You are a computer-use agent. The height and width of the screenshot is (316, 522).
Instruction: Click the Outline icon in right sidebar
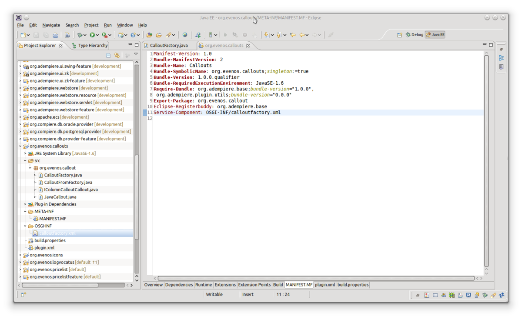point(501,58)
